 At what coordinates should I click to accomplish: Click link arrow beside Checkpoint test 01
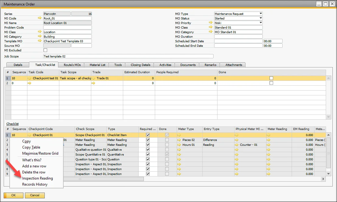pos(30,78)
